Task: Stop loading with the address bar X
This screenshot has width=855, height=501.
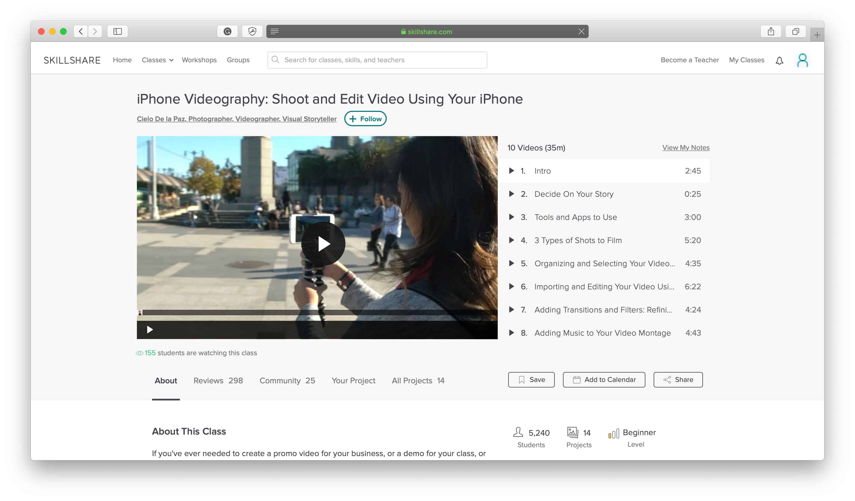Action: (x=581, y=32)
